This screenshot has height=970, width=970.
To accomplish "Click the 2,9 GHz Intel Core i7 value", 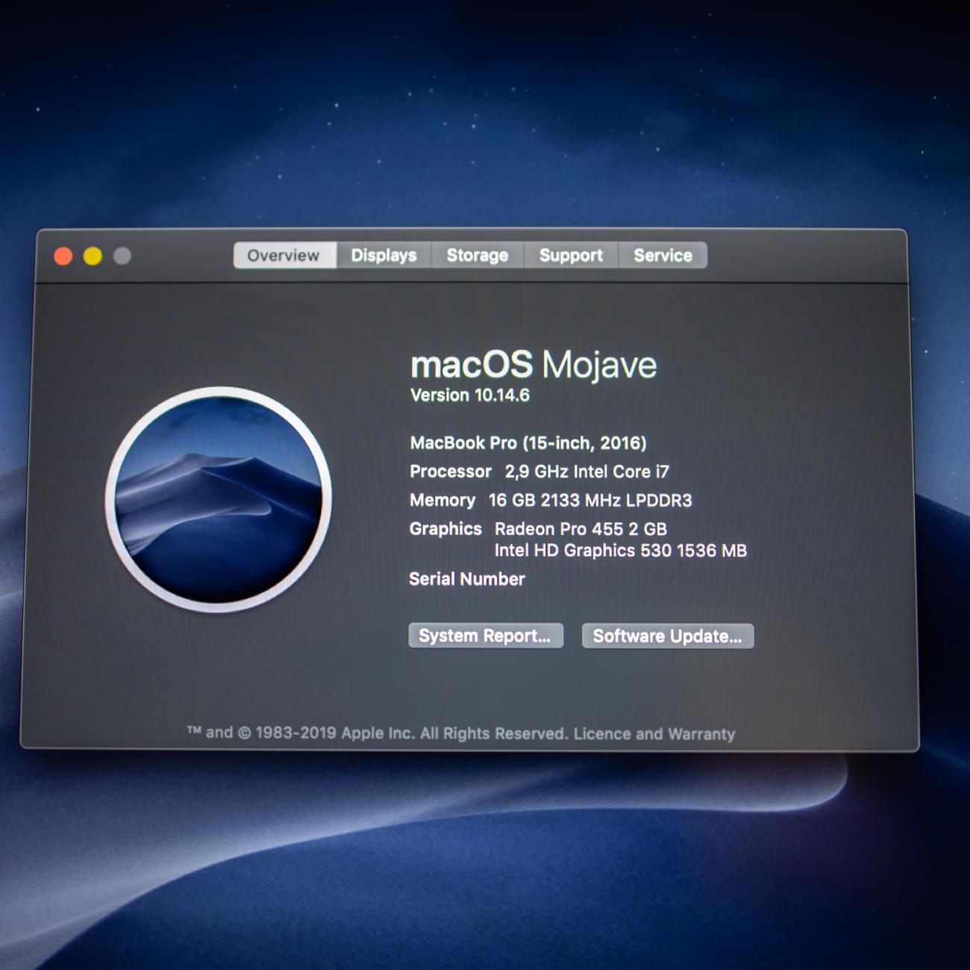I will [x=587, y=472].
